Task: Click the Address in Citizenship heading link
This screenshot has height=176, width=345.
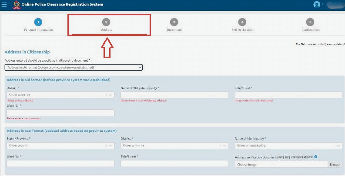Action: coord(27,52)
